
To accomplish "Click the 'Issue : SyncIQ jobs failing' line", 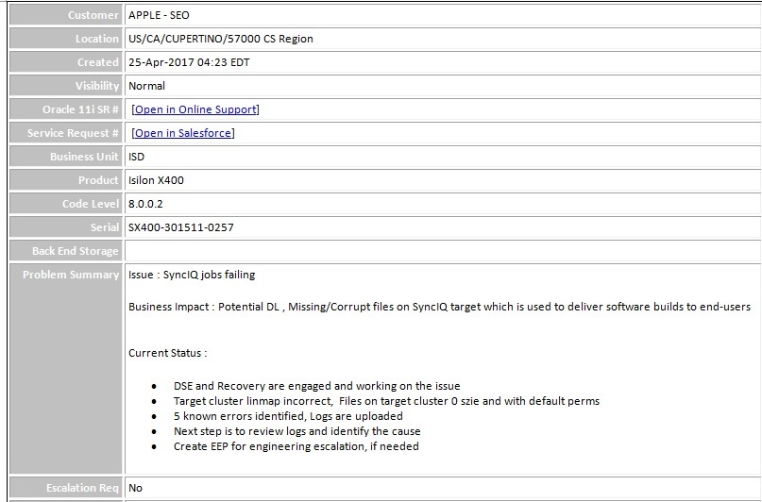I will tap(192, 275).
